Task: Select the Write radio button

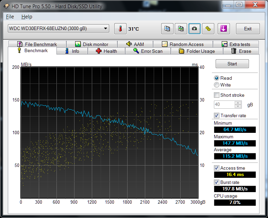Action: point(217,85)
